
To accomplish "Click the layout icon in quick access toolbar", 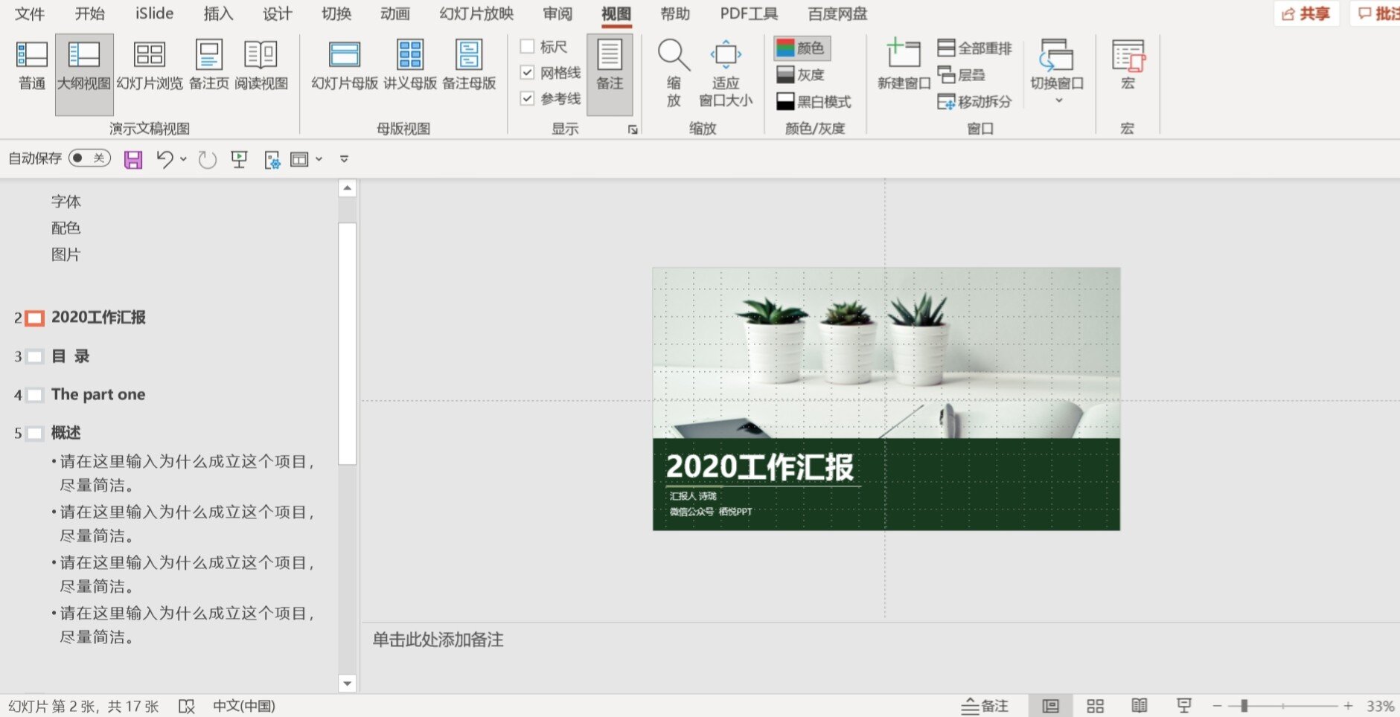I will point(299,159).
